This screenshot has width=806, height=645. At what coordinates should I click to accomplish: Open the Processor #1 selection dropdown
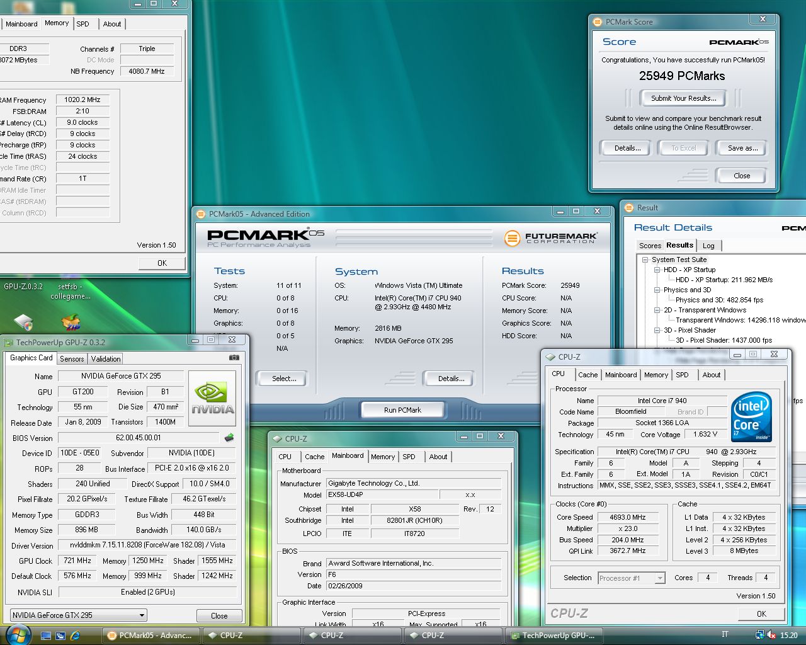click(632, 578)
